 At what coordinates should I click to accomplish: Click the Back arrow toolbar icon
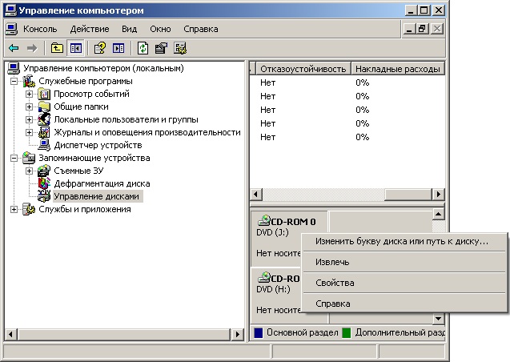coord(14,48)
